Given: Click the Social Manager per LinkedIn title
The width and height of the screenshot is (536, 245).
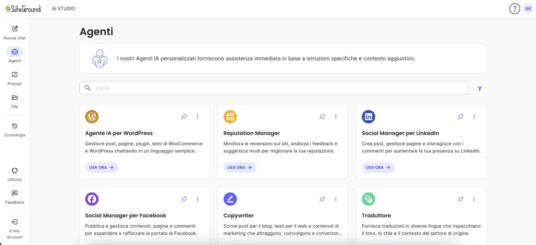Looking at the screenshot, I should pos(400,133).
